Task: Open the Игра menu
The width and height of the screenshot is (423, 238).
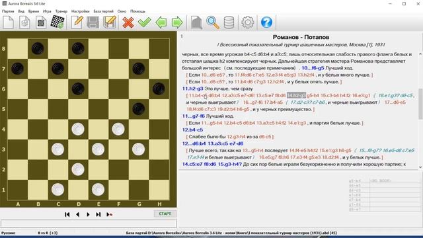Action: coord(47,11)
